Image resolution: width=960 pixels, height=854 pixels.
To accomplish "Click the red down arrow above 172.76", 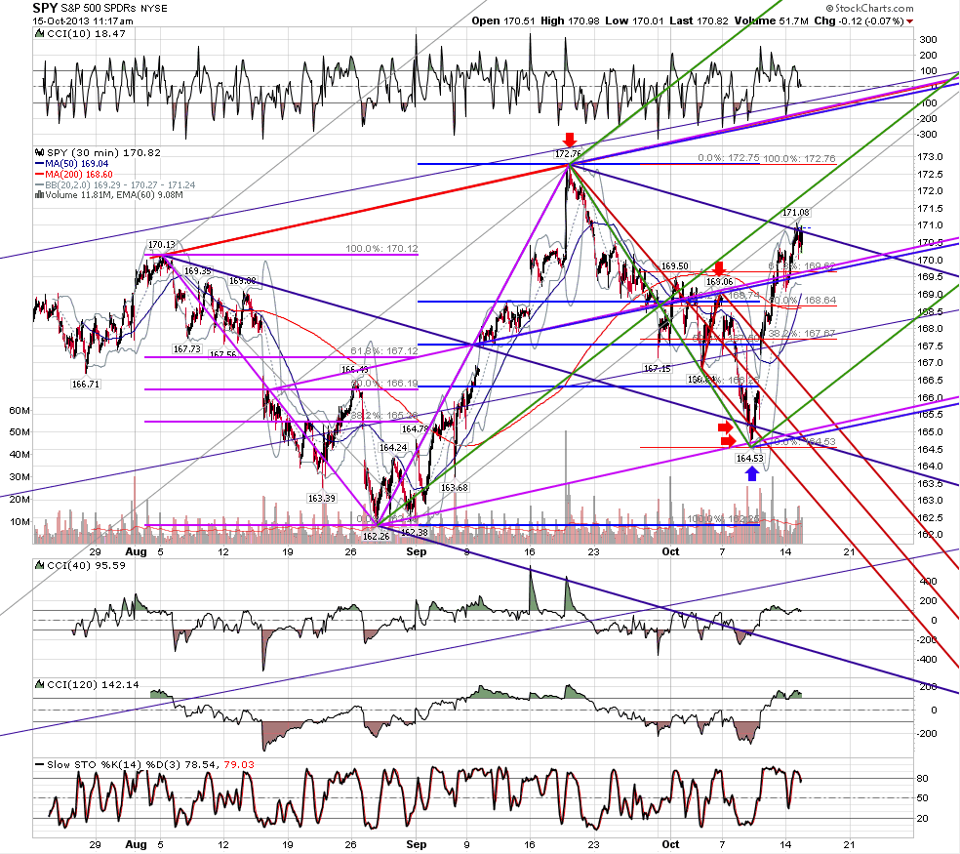I will [570, 139].
